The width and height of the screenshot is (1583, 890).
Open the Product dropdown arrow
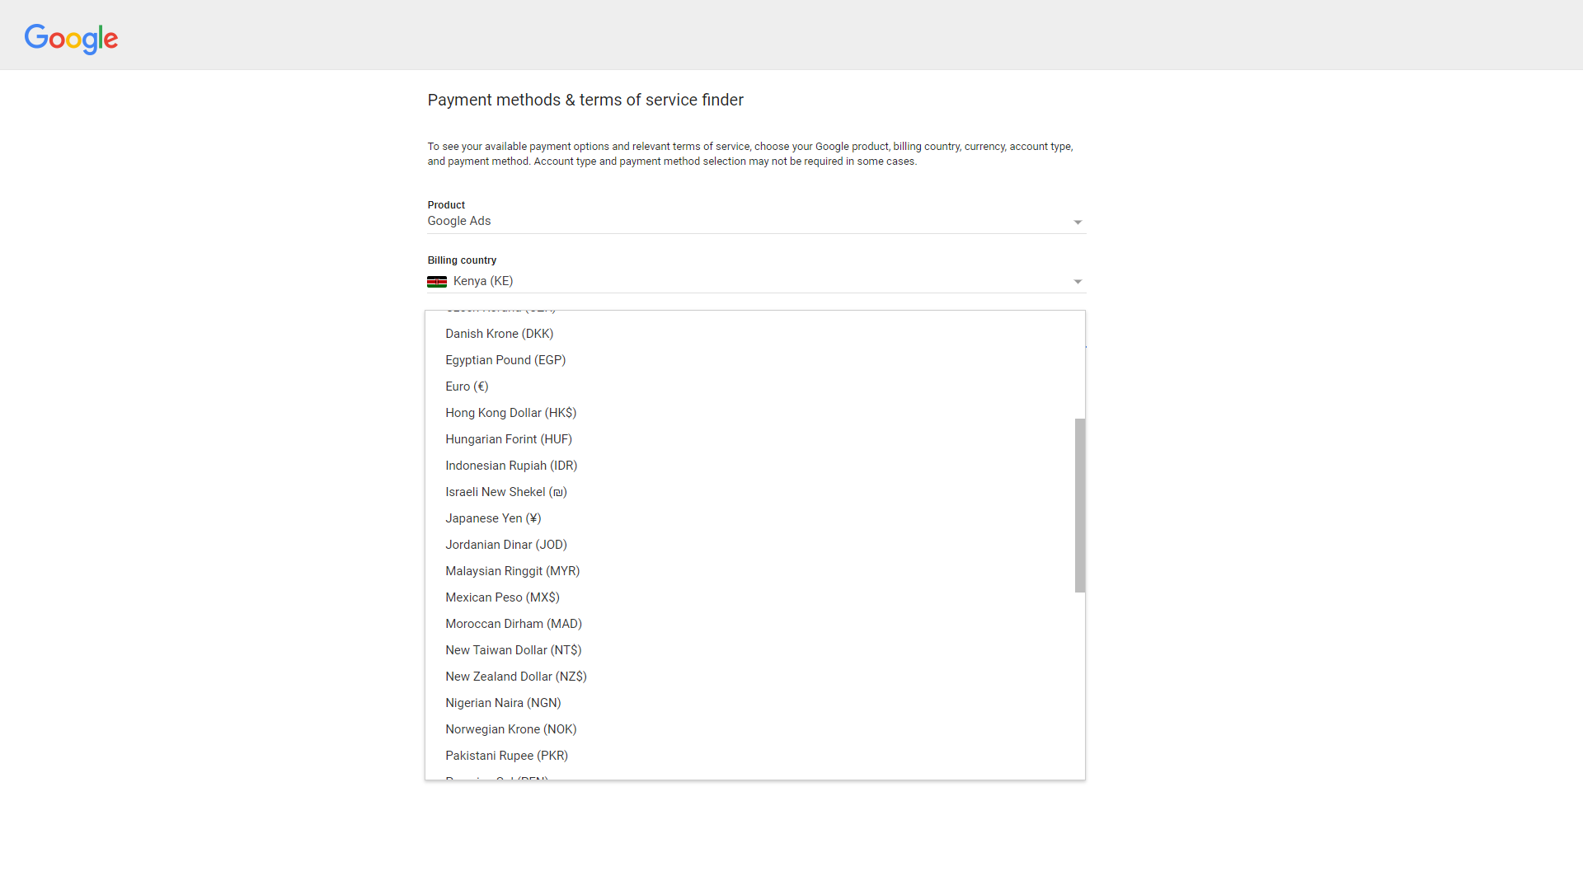click(x=1078, y=222)
